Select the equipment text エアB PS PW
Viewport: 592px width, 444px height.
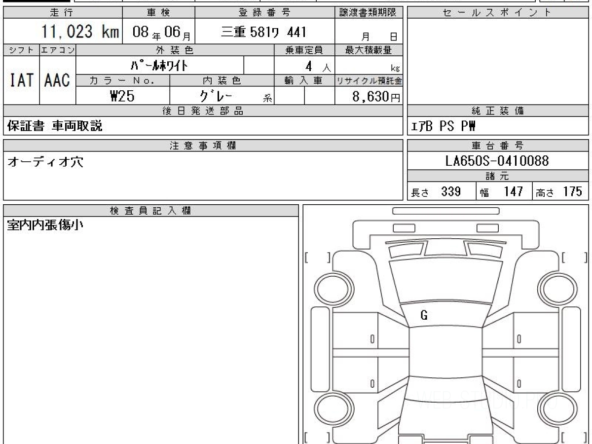[443, 126]
